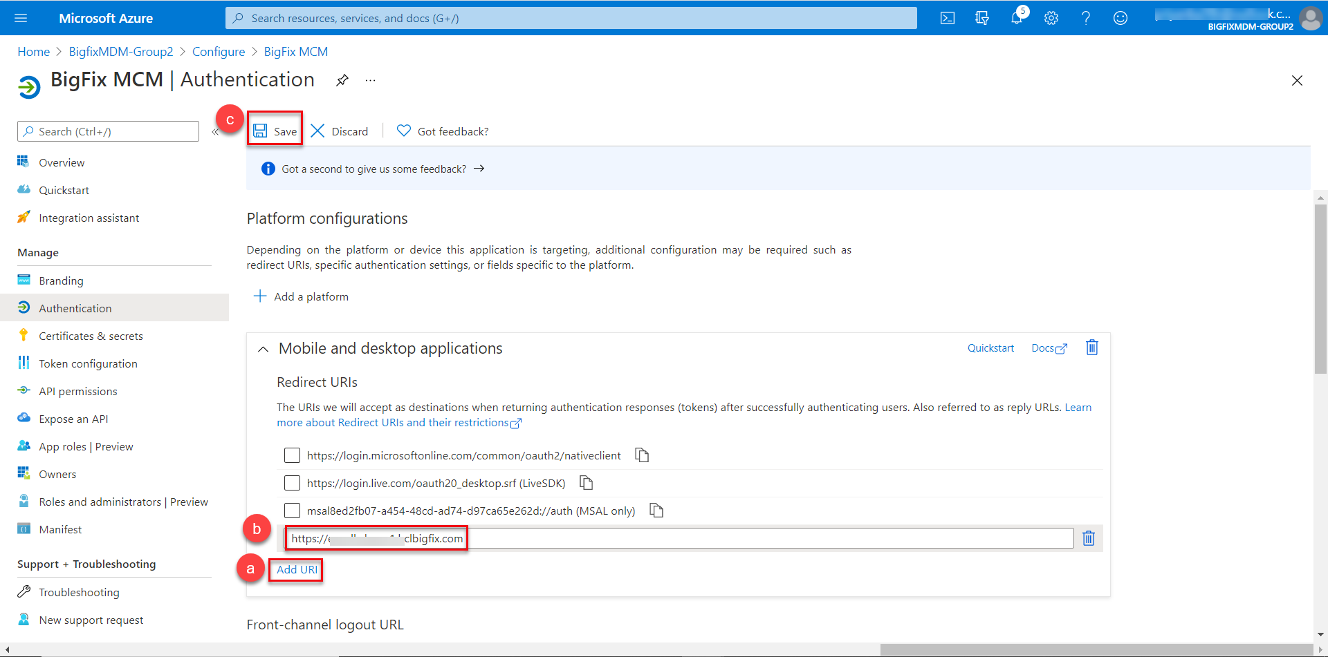
Task: Copy the nativeclient redirect URI
Action: click(642, 455)
